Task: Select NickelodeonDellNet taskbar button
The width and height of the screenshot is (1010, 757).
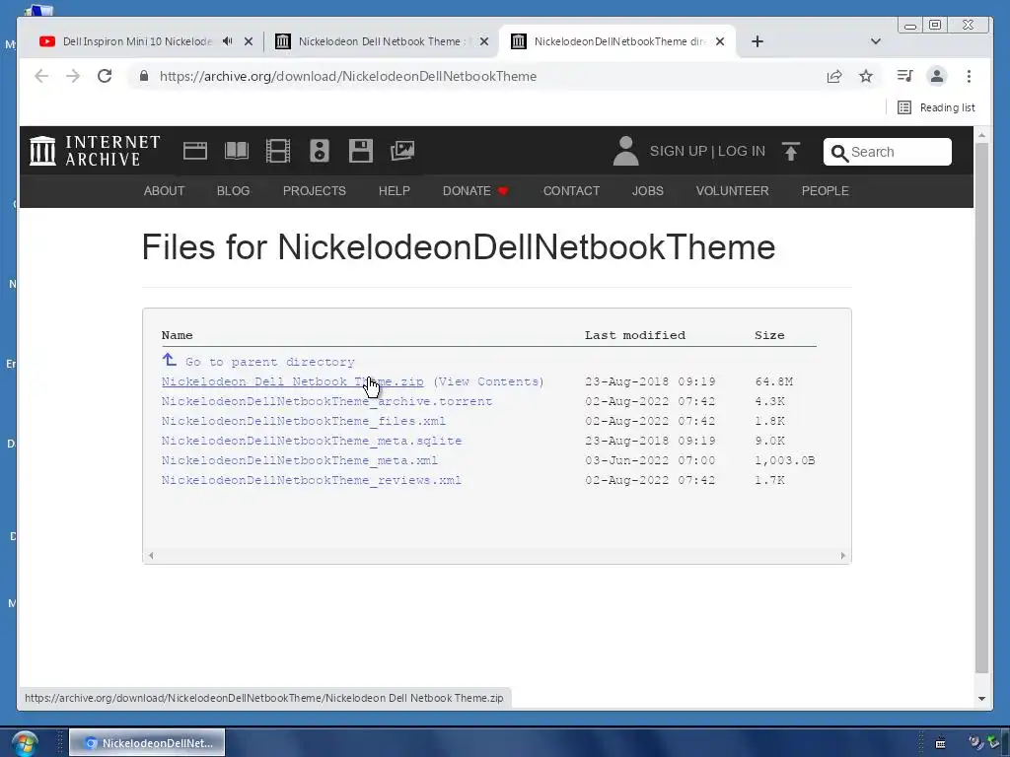Action: point(148,743)
